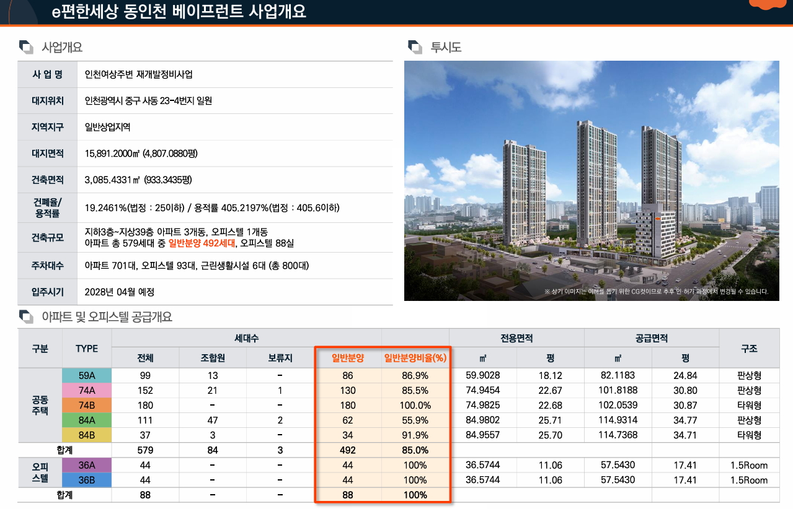Select the 99 total units cell for 59A
Viewport: 793px width, 509px height.
145,376
